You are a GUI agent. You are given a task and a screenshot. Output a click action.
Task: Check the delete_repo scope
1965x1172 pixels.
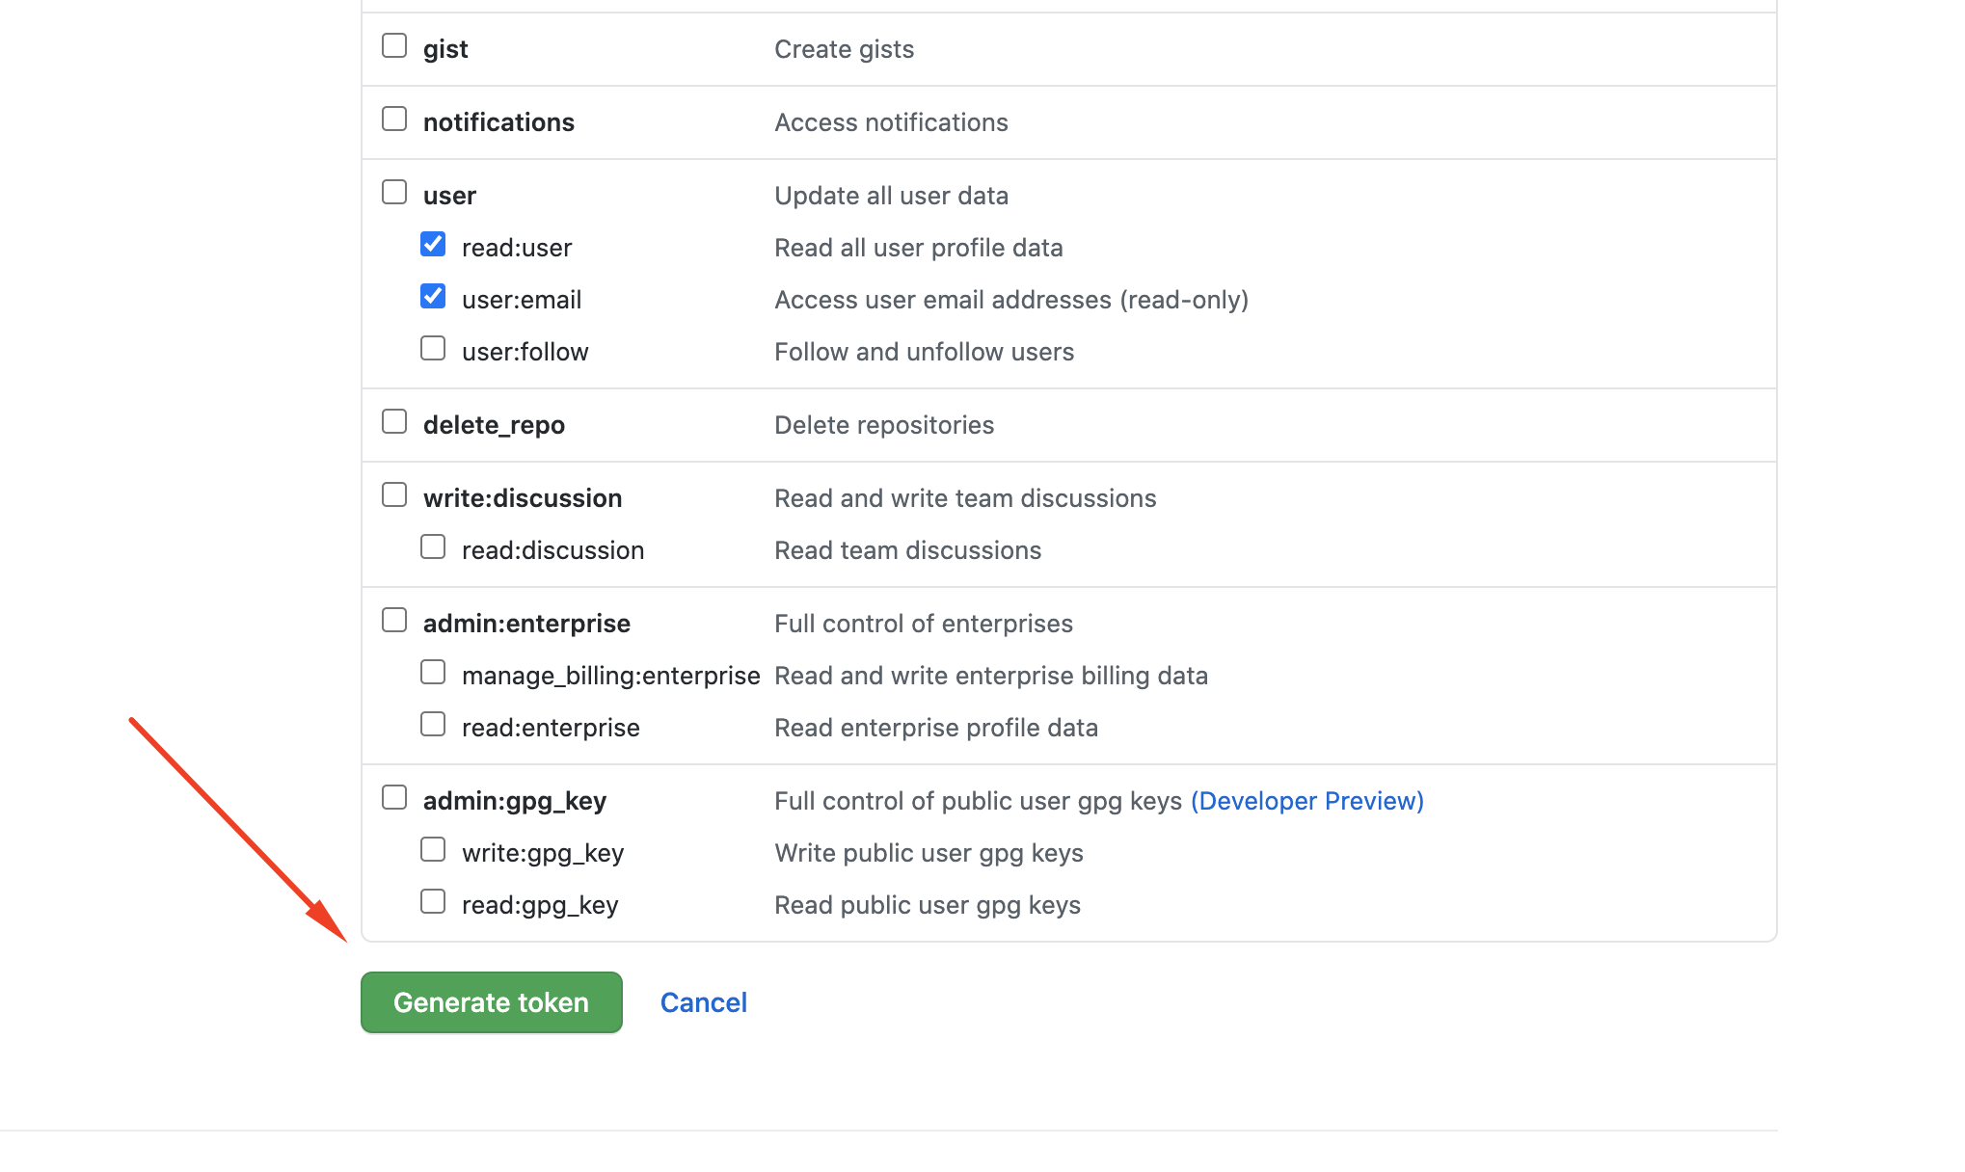tap(394, 420)
